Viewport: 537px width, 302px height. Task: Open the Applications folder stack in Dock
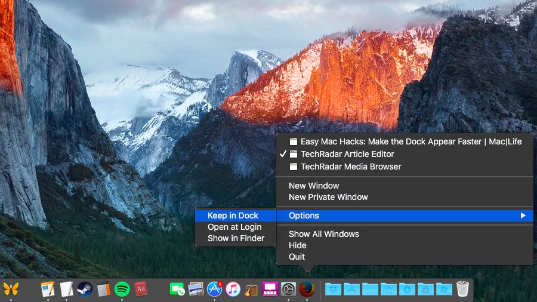[351, 289]
